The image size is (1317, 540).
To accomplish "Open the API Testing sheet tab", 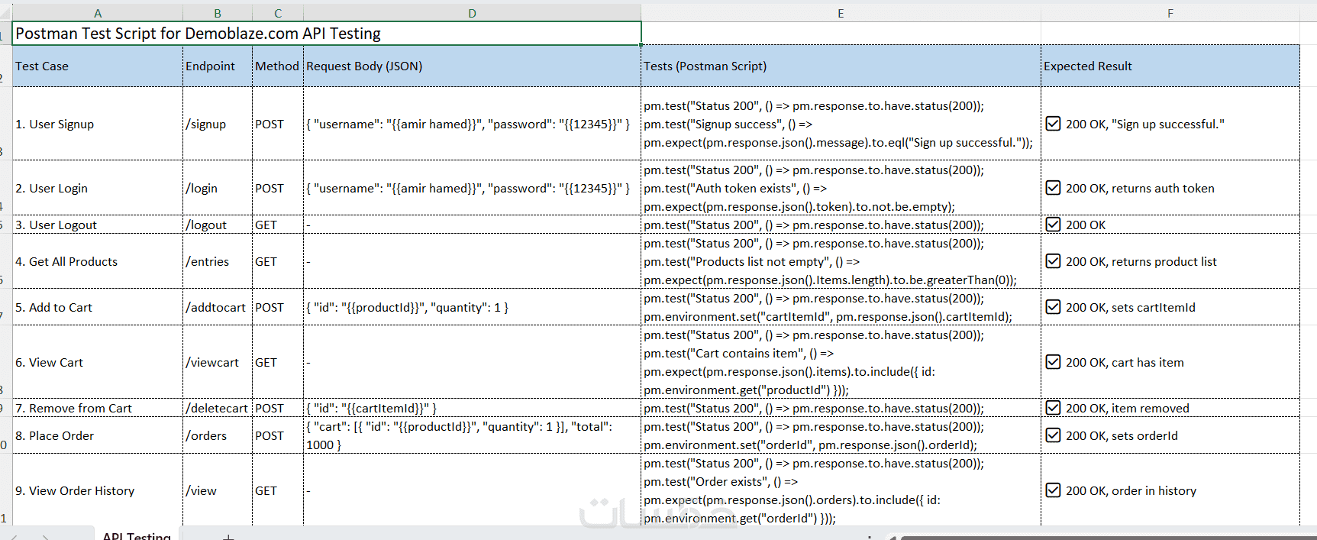I will coord(137,535).
